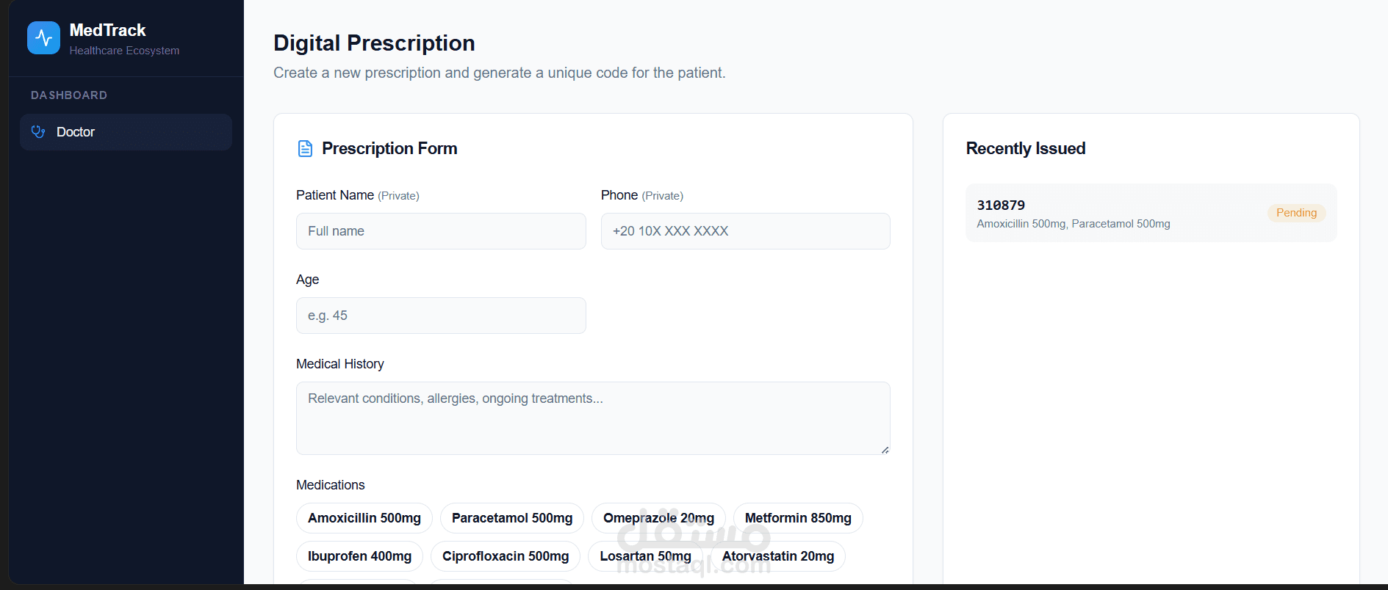This screenshot has height=590, width=1388.
Task: Click into the Phone number field
Action: [x=745, y=231]
